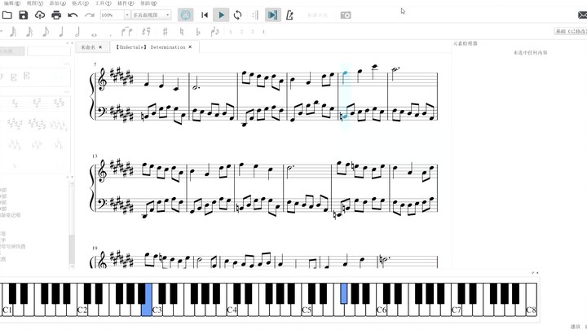Select quarter note duration
The image size is (587, 330).
point(61,32)
